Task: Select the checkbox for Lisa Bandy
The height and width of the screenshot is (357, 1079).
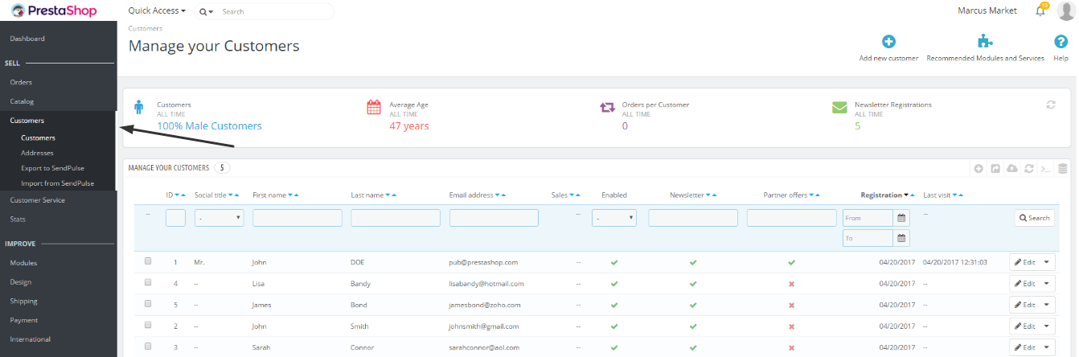Action: point(148,283)
